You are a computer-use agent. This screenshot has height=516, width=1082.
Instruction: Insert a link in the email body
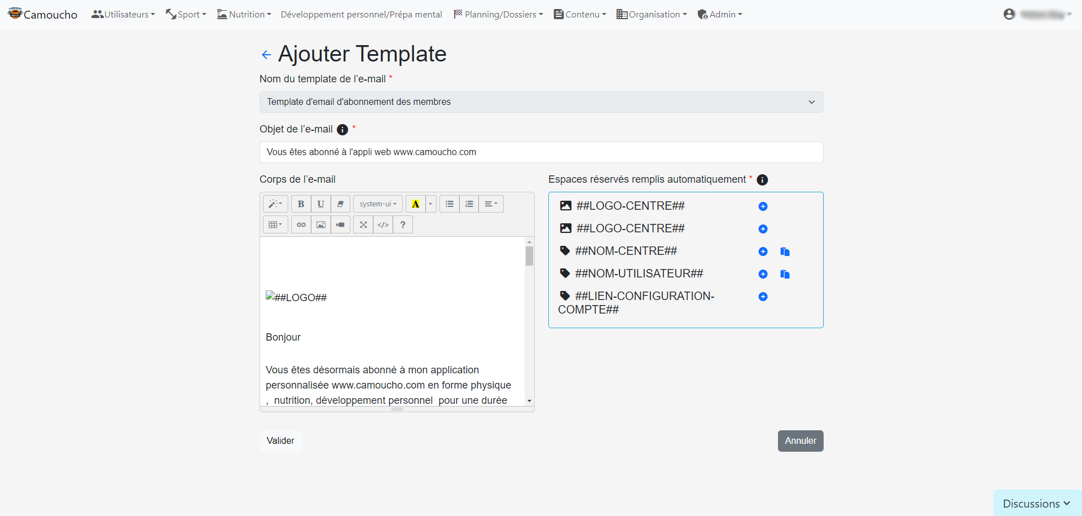tap(301, 224)
